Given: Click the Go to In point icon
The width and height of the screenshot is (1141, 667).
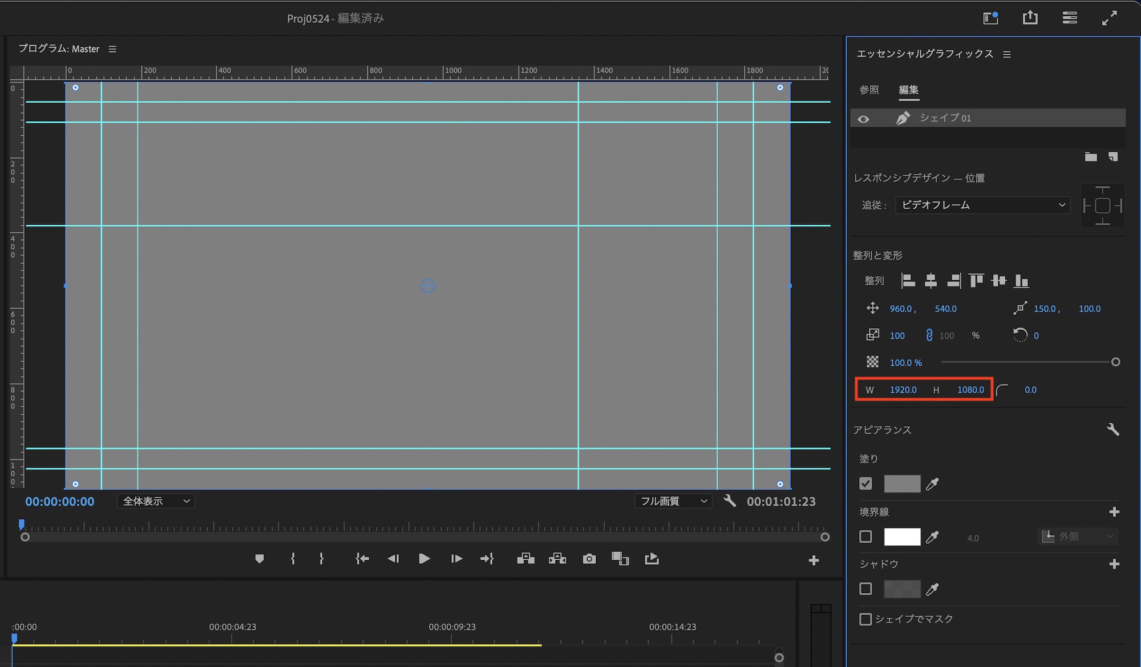Looking at the screenshot, I should (362, 559).
